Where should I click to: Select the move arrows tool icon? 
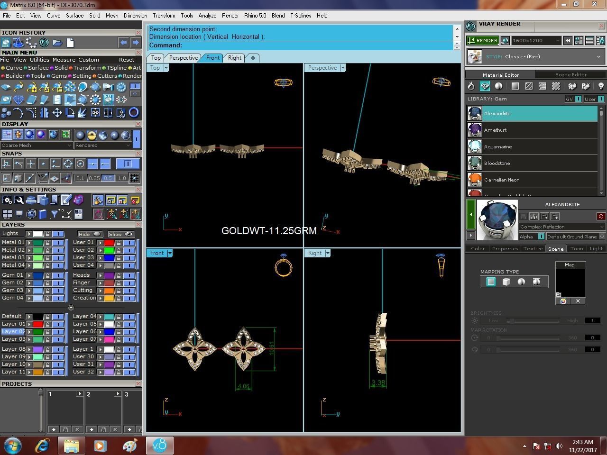pos(57,113)
